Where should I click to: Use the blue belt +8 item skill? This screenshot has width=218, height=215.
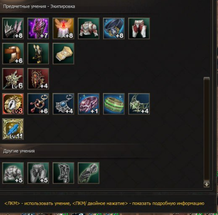pos(114,28)
